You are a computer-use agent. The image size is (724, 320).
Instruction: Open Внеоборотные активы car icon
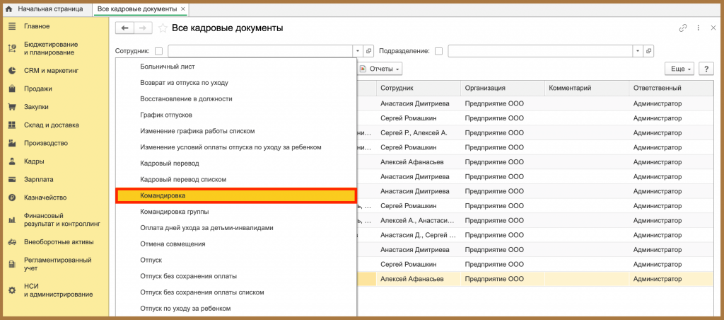tap(13, 242)
